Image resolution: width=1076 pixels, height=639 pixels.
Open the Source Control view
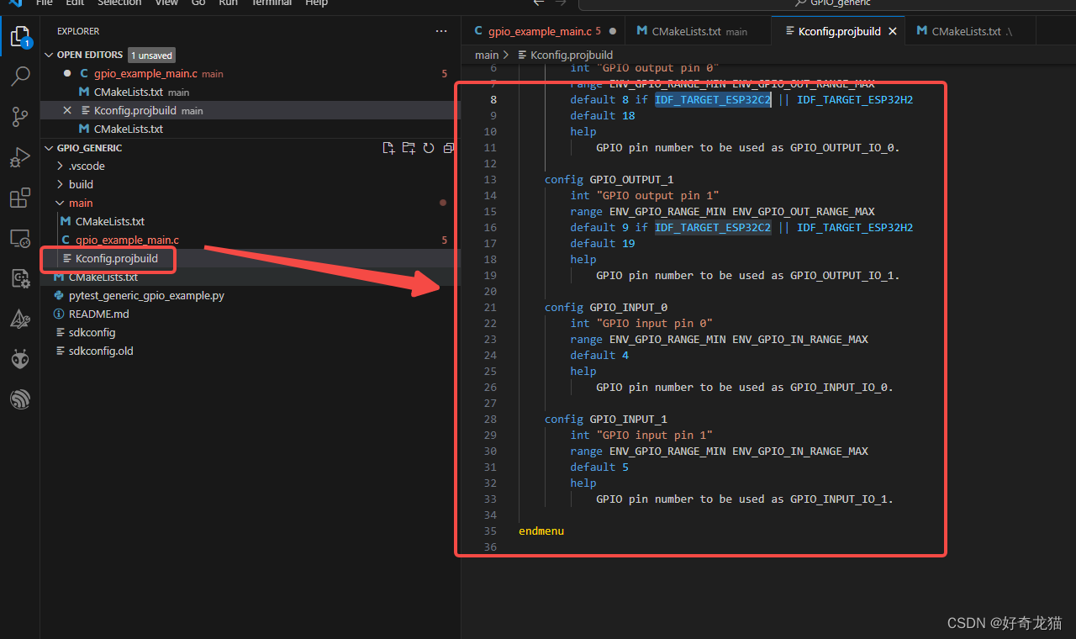20,117
